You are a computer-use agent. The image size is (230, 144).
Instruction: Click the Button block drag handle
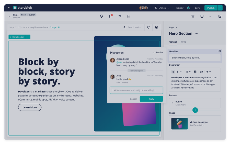172,103
